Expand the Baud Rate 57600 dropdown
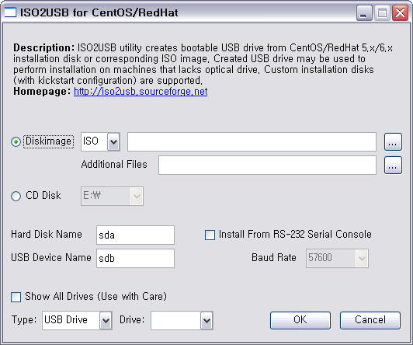Image resolution: width=413 pixels, height=345 pixels. [337, 258]
